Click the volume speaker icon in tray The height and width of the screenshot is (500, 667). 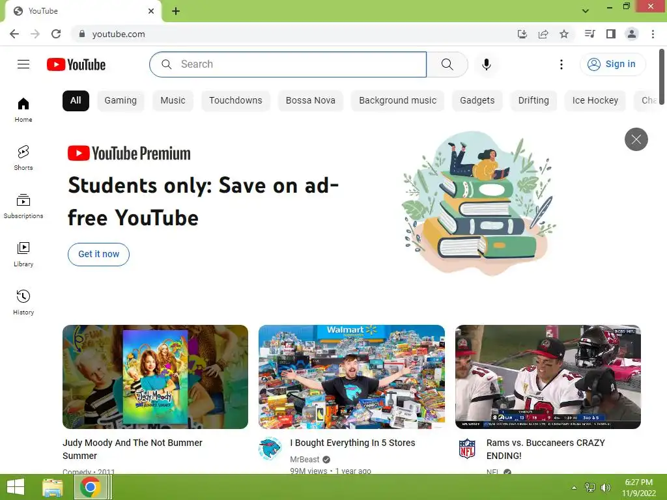[605, 488]
